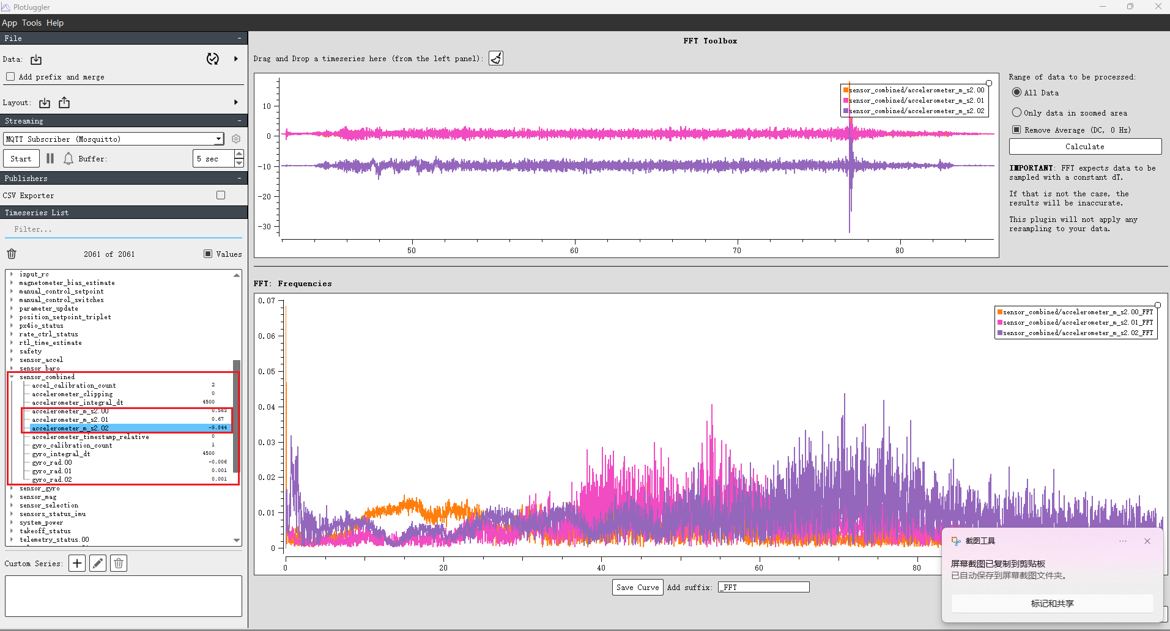The width and height of the screenshot is (1170, 631).
Task: Click the reload data icon
Action: 212,59
